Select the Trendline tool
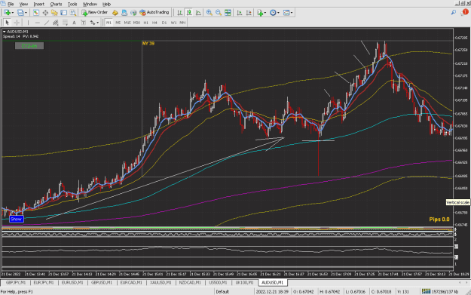The image size is (471, 295). pyautogui.click(x=47, y=23)
